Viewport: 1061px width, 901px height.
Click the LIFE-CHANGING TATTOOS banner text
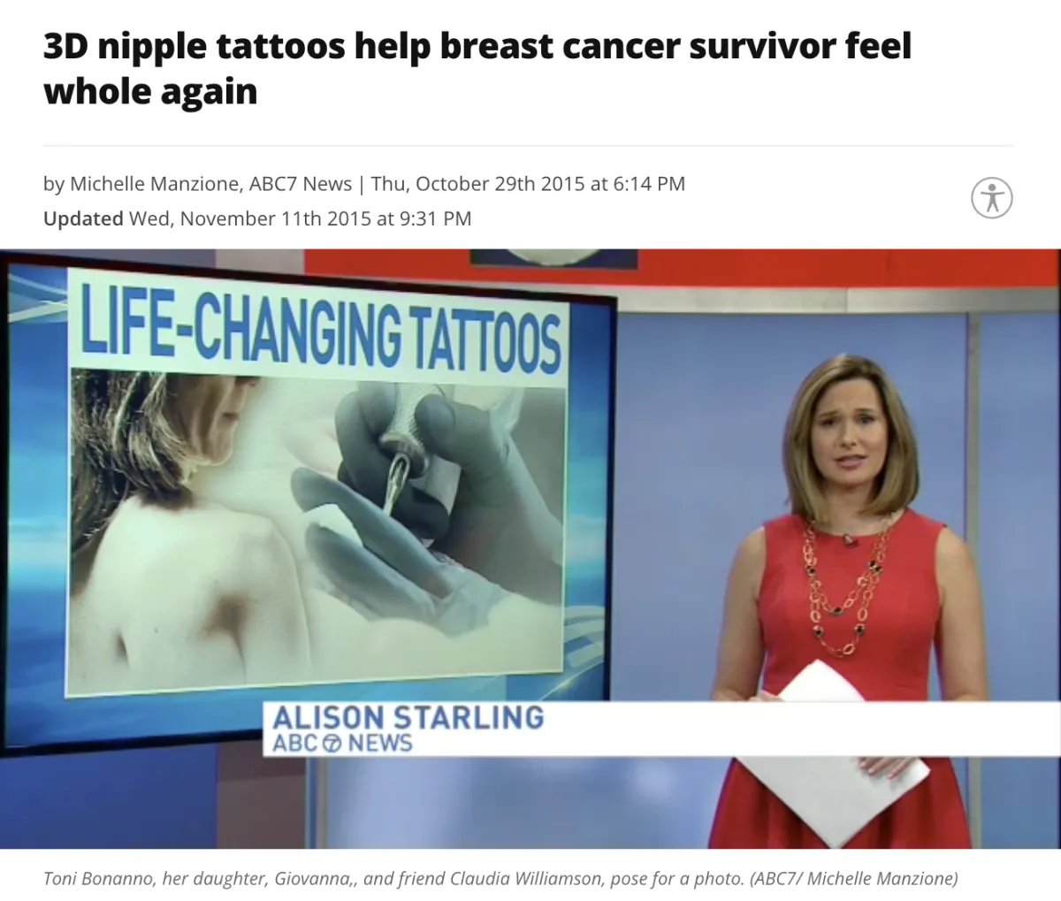(320, 329)
